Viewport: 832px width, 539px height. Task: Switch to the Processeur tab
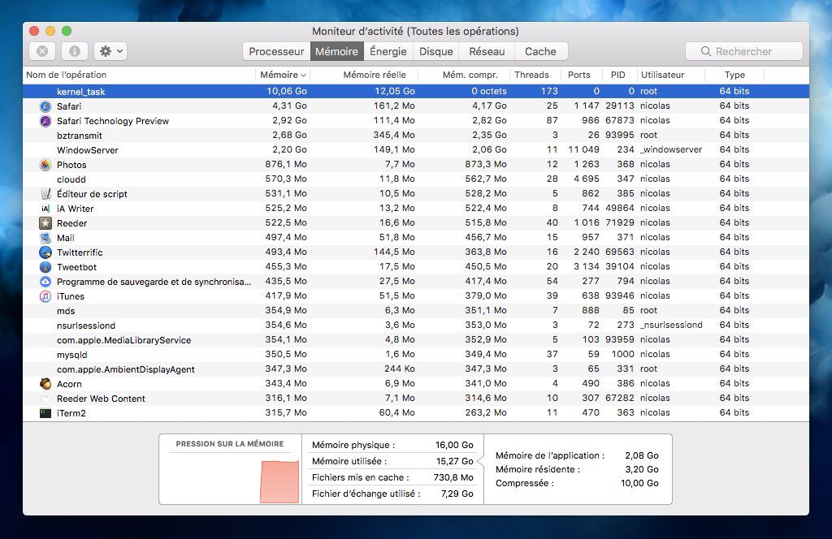point(276,51)
